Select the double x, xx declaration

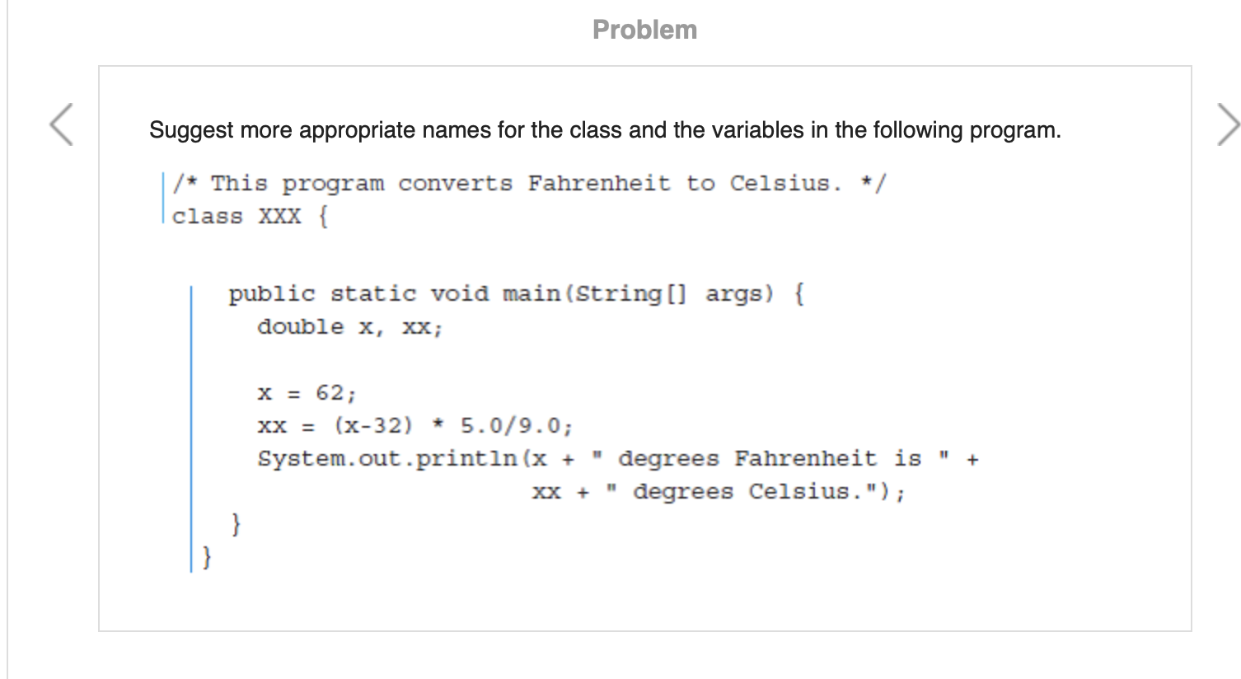[x=349, y=326]
